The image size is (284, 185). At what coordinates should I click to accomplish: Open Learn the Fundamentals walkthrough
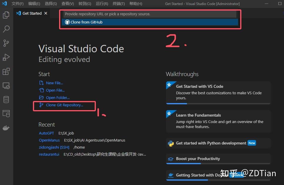click(218, 121)
